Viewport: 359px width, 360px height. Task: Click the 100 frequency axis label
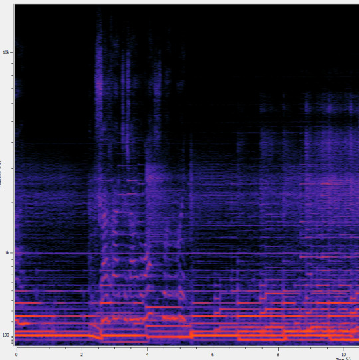click(x=5, y=335)
